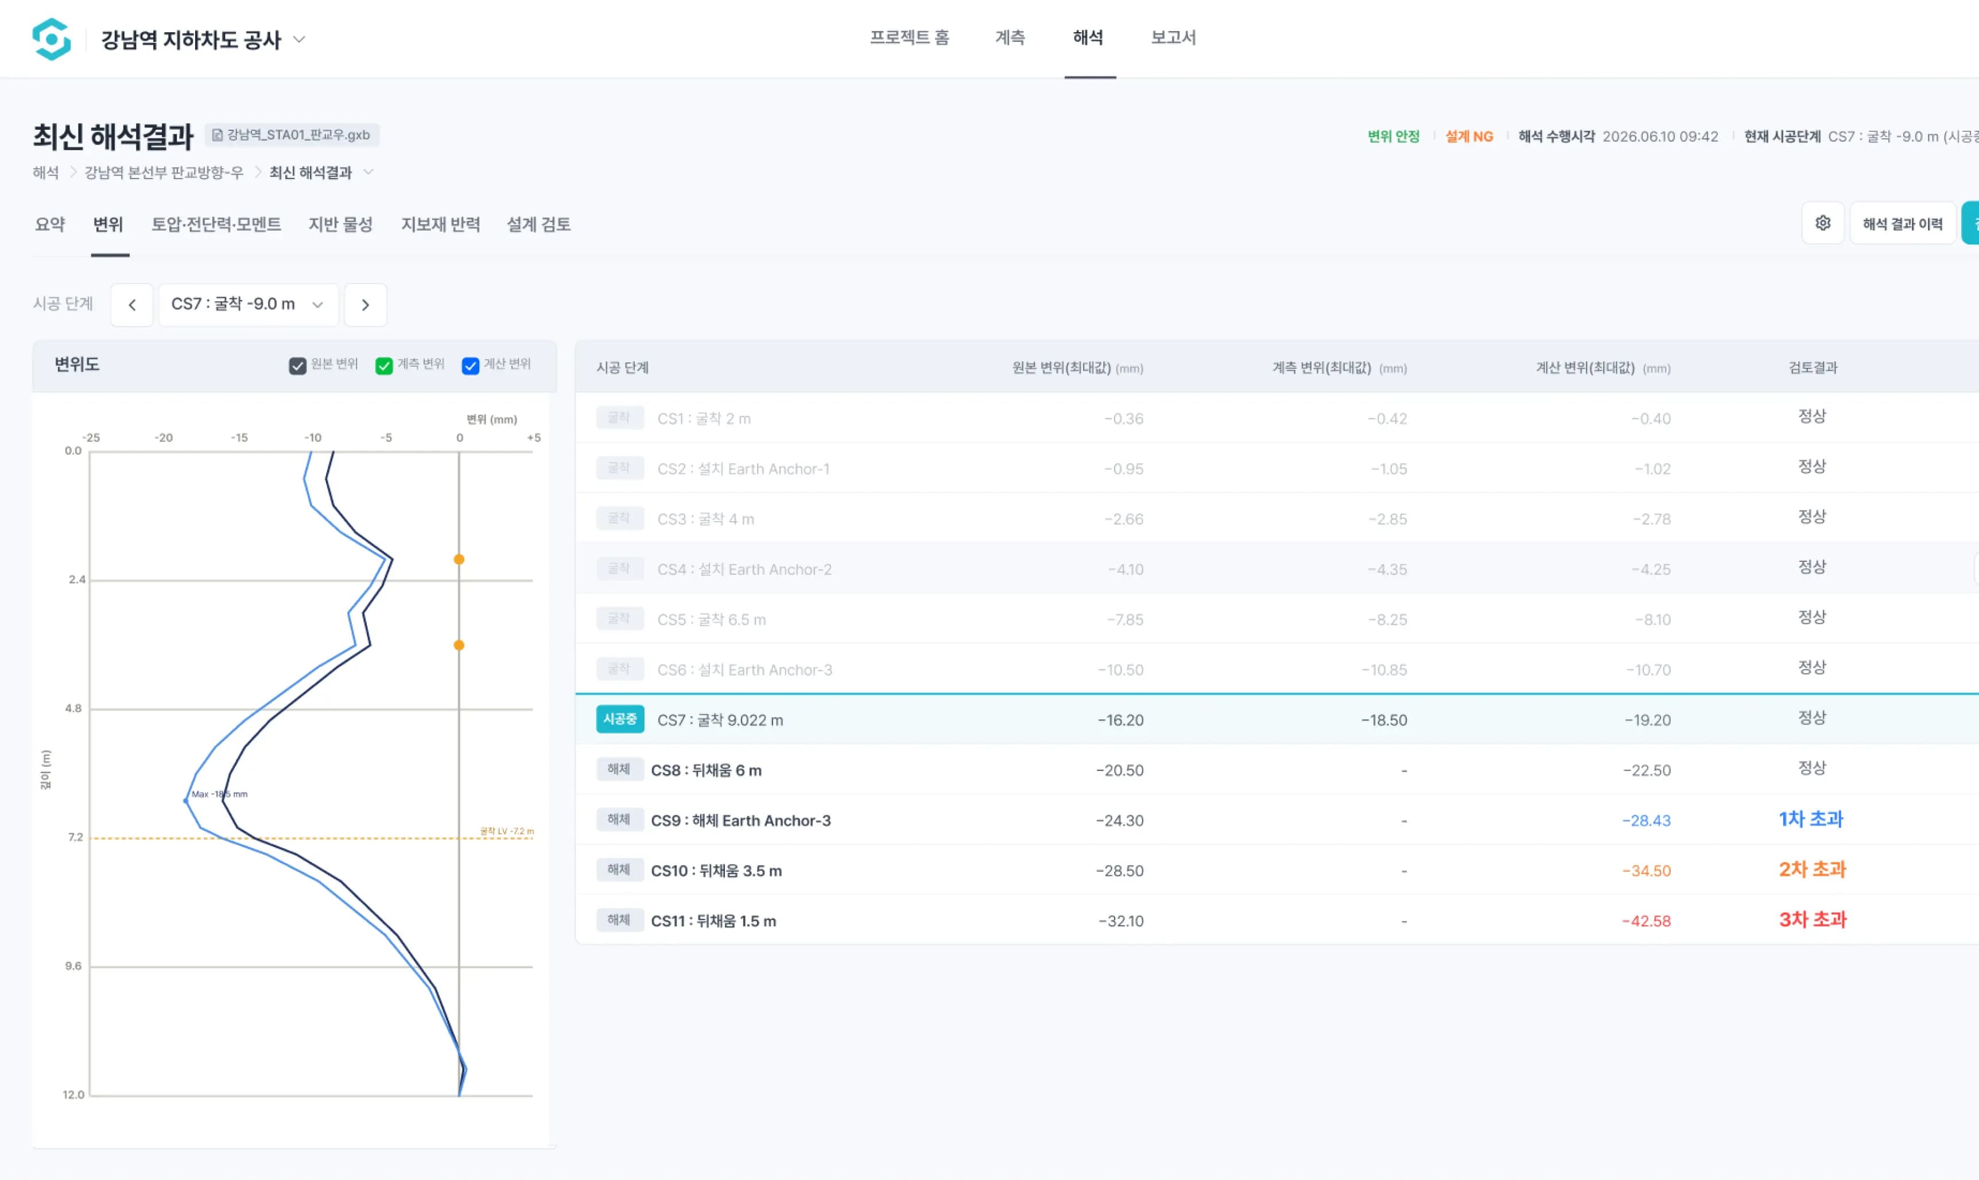The width and height of the screenshot is (1979, 1180).
Task: Click the 검토결과 column header
Action: [1813, 367]
